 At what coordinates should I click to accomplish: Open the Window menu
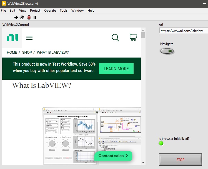(77, 11)
